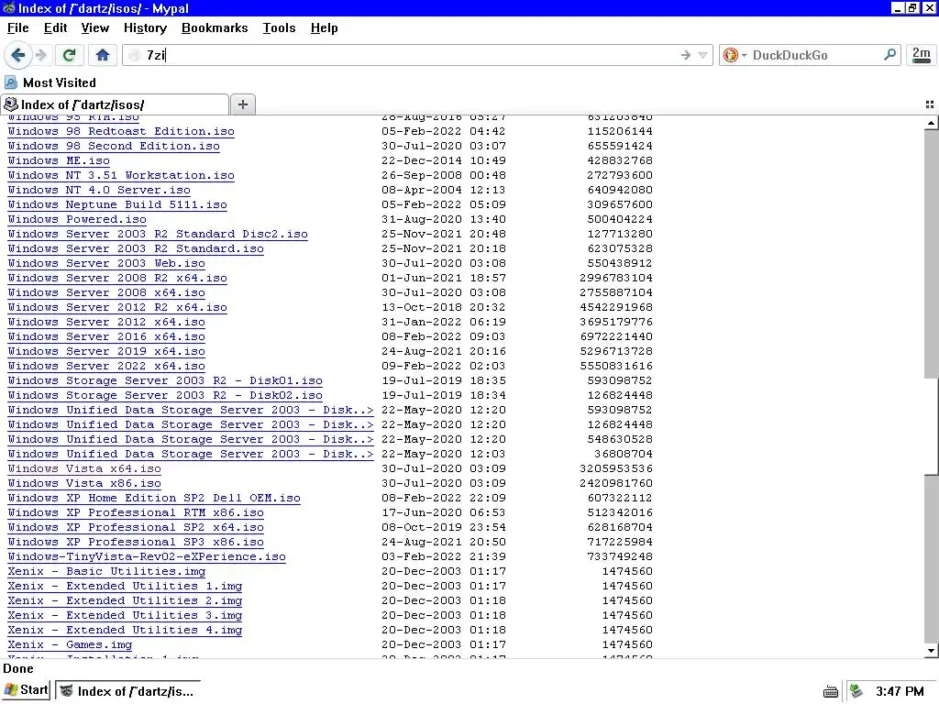
Task: Open the Bookmarks menu
Action: click(215, 28)
